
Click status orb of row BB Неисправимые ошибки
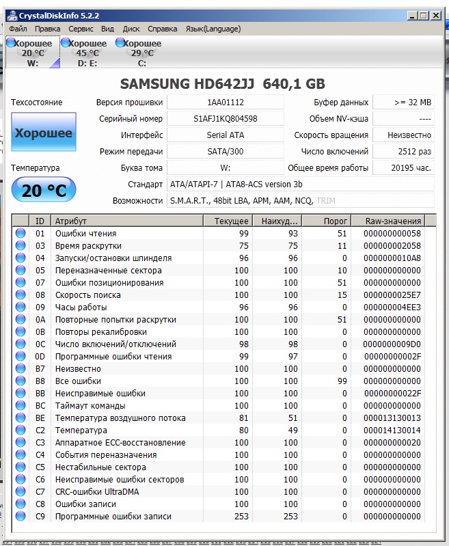pos(21,393)
